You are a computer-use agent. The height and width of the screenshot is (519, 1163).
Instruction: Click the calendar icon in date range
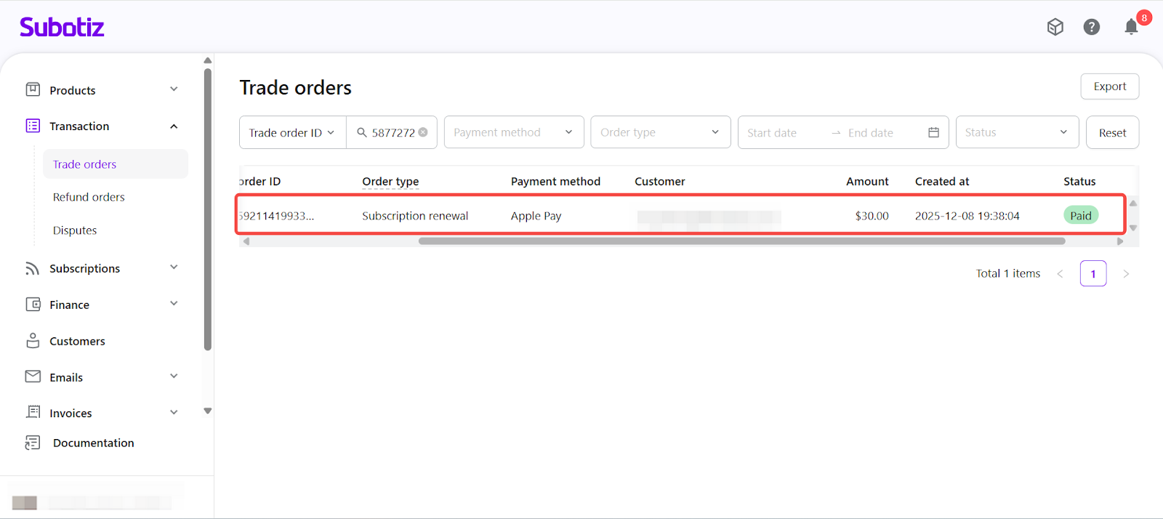(933, 132)
